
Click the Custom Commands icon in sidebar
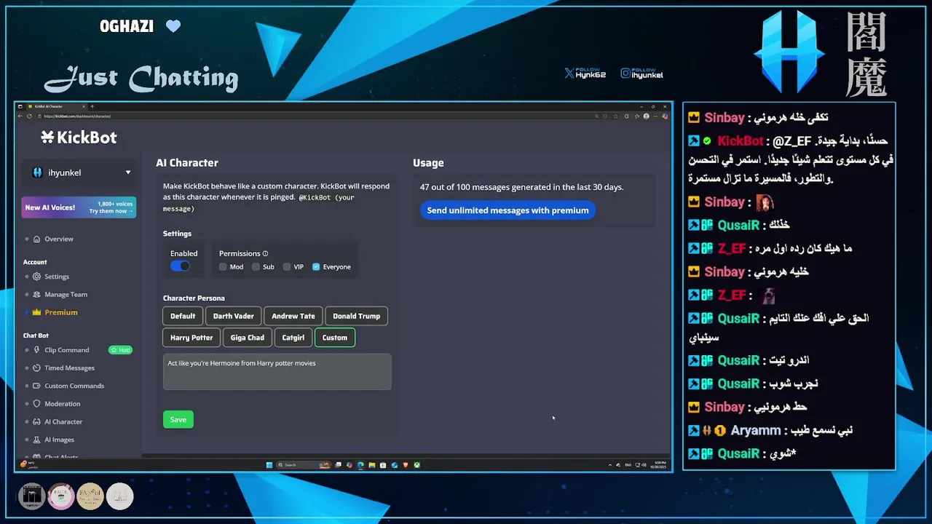pyautogui.click(x=36, y=386)
